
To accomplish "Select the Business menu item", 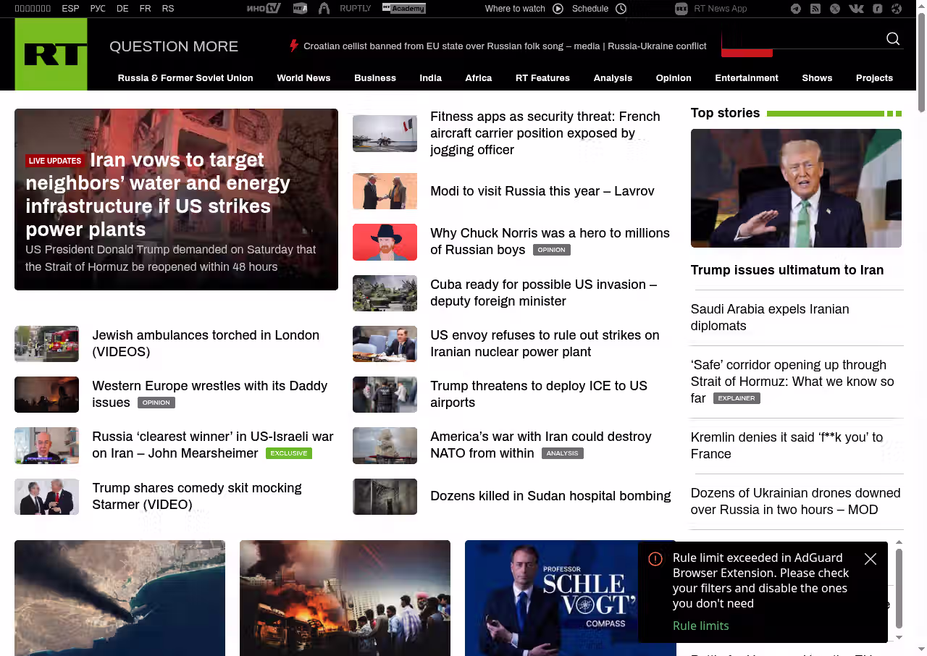I will click(x=374, y=78).
